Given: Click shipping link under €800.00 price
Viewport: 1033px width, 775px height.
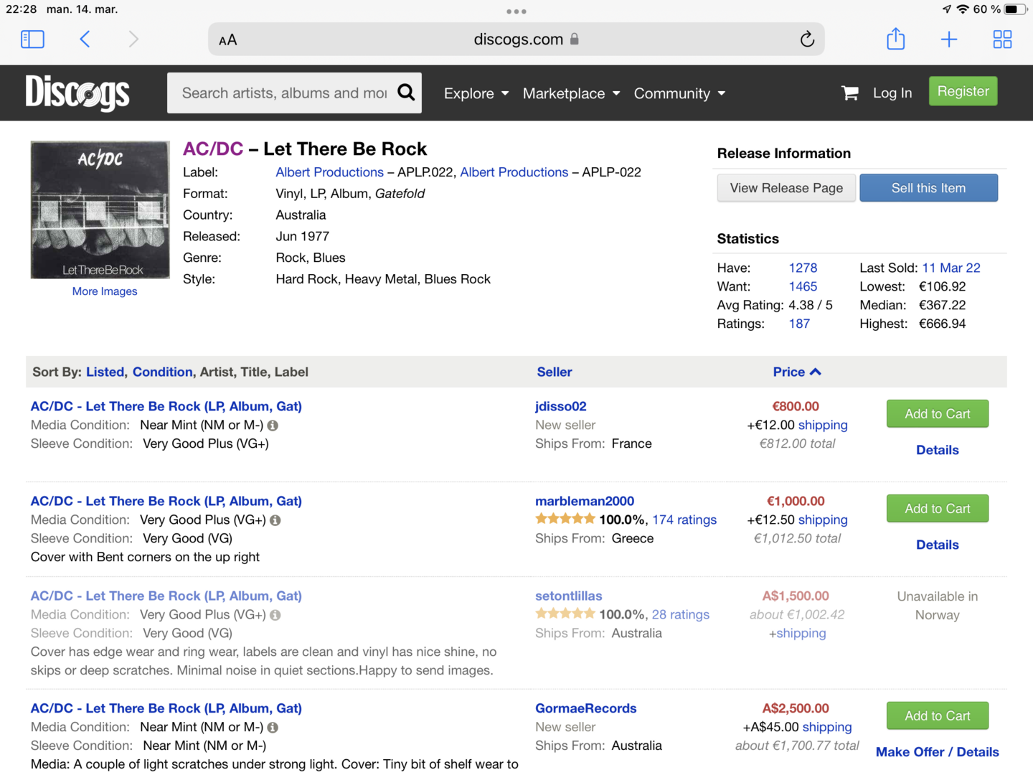Looking at the screenshot, I should [823, 425].
